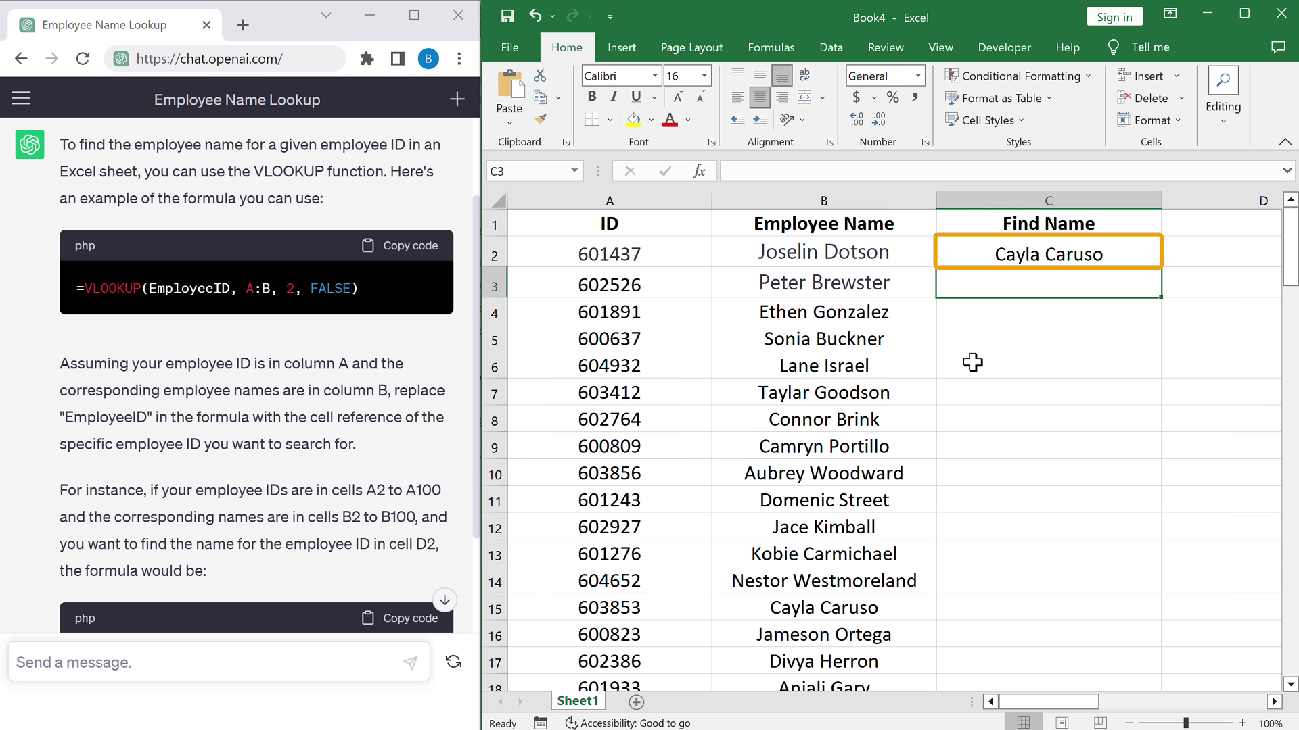This screenshot has height=730, width=1299.
Task: Click the Increase Decimal icon
Action: click(x=857, y=120)
